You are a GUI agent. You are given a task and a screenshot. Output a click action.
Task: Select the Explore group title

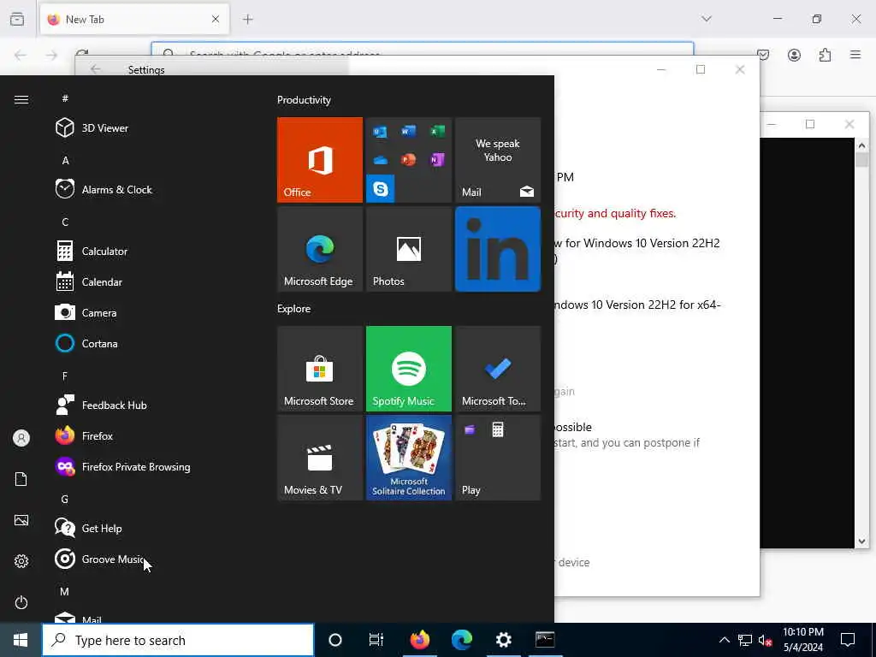[x=294, y=308]
